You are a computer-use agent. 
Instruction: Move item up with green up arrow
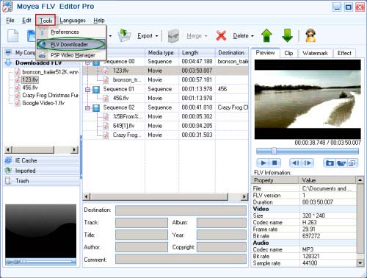(x=266, y=36)
